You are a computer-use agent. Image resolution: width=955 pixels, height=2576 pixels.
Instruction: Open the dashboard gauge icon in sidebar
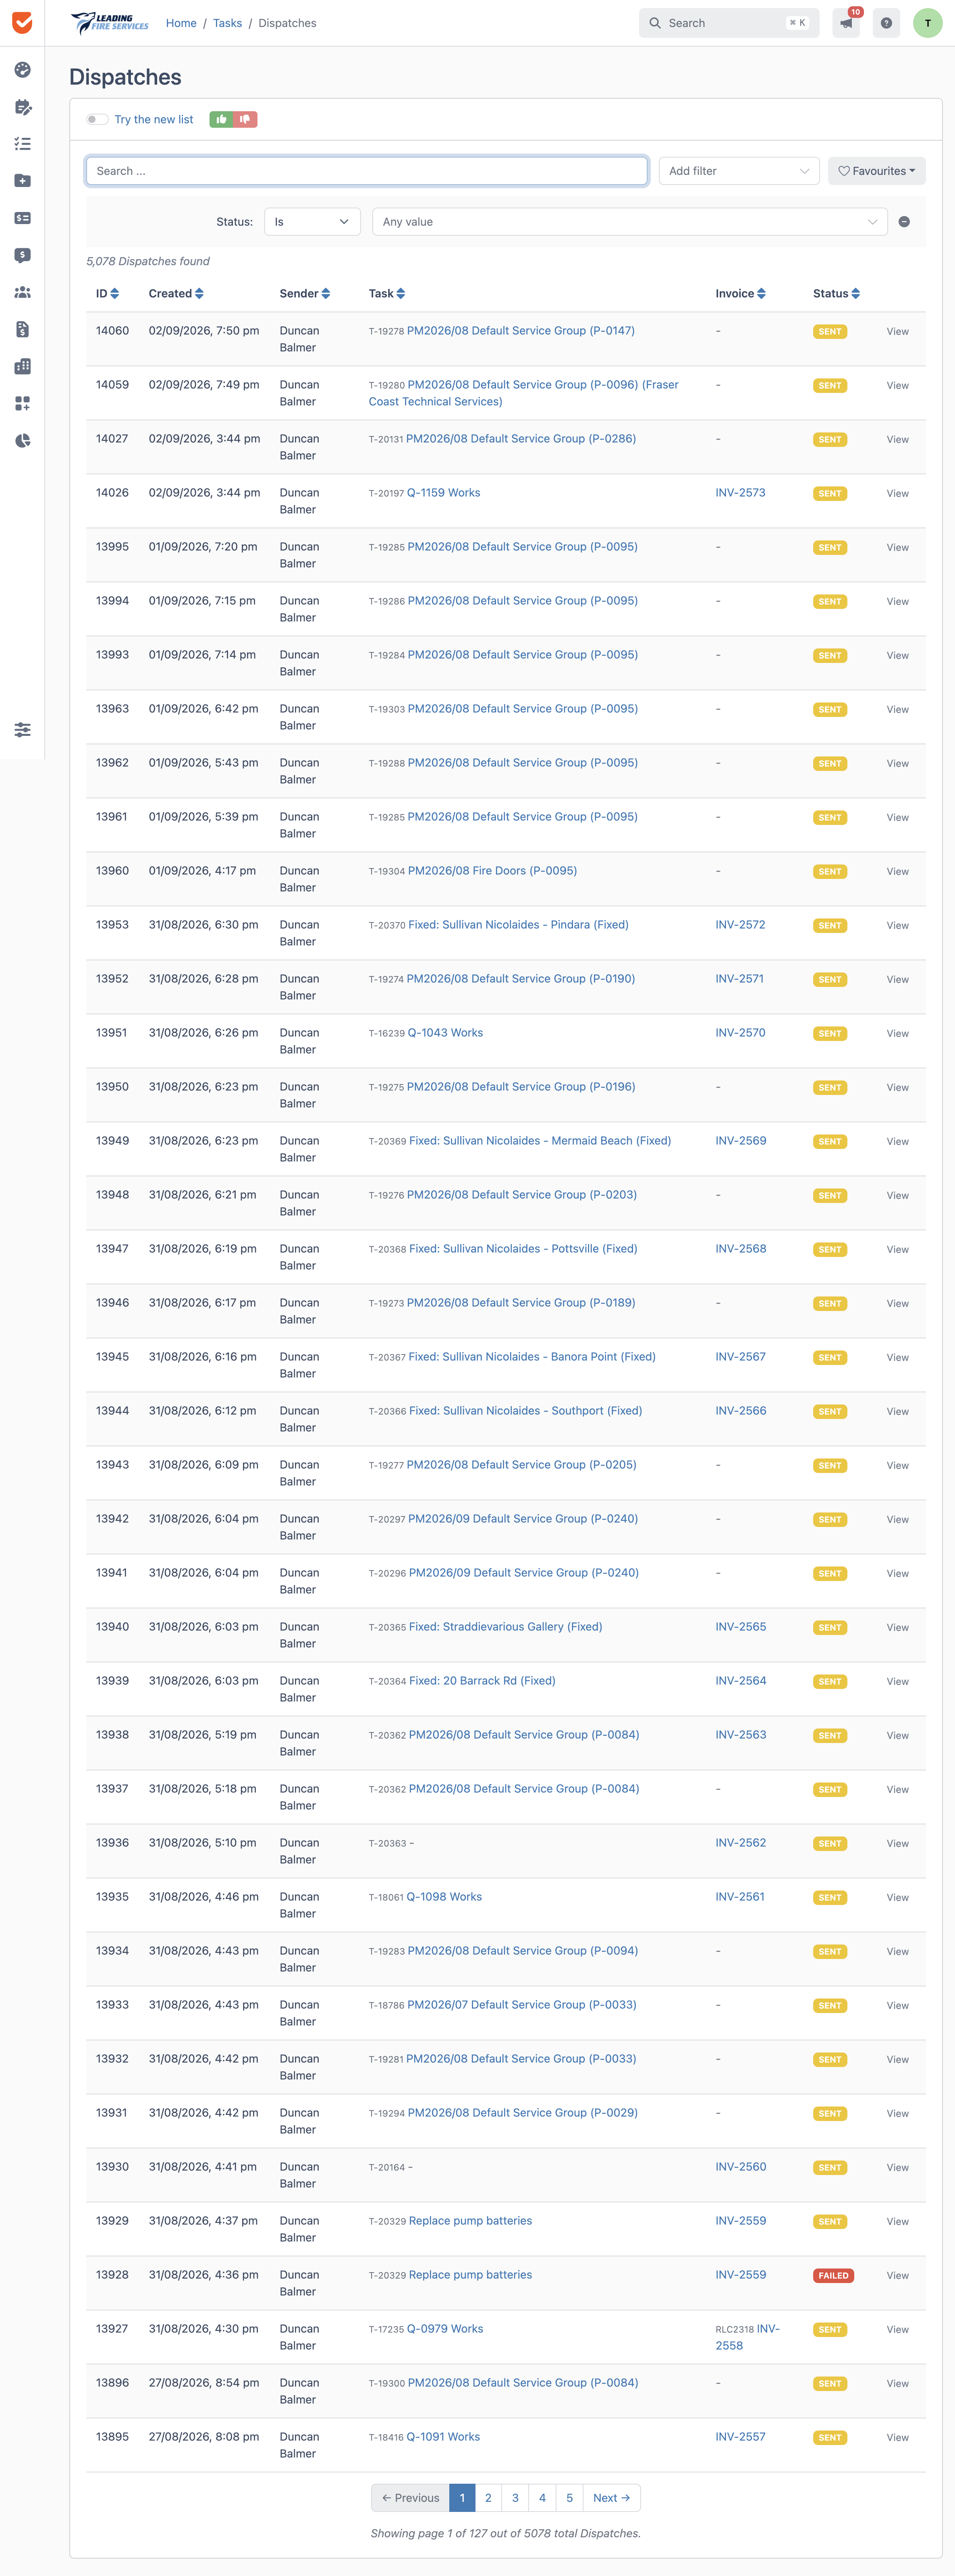(22, 70)
